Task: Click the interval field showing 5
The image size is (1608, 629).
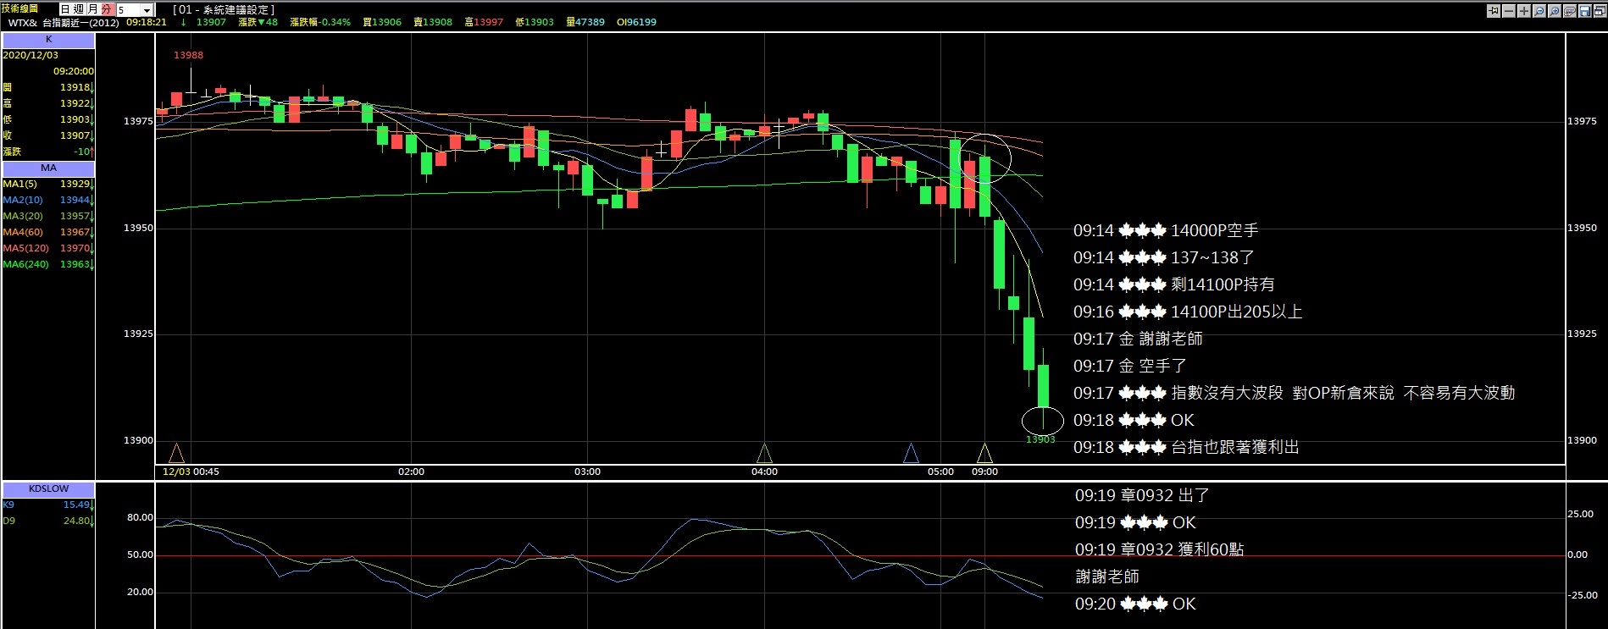Action: (x=128, y=10)
